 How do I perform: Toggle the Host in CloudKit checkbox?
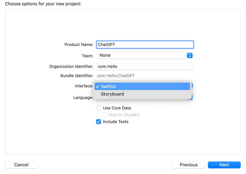[104, 115]
